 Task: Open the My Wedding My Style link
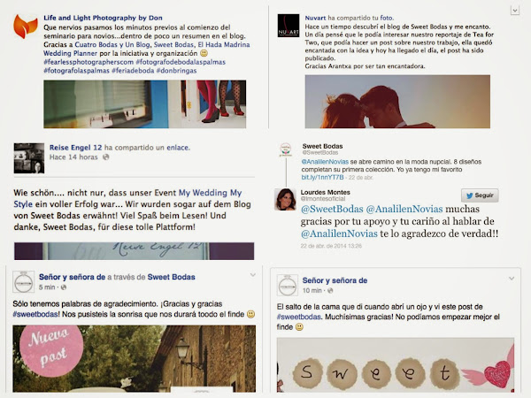click(127, 198)
